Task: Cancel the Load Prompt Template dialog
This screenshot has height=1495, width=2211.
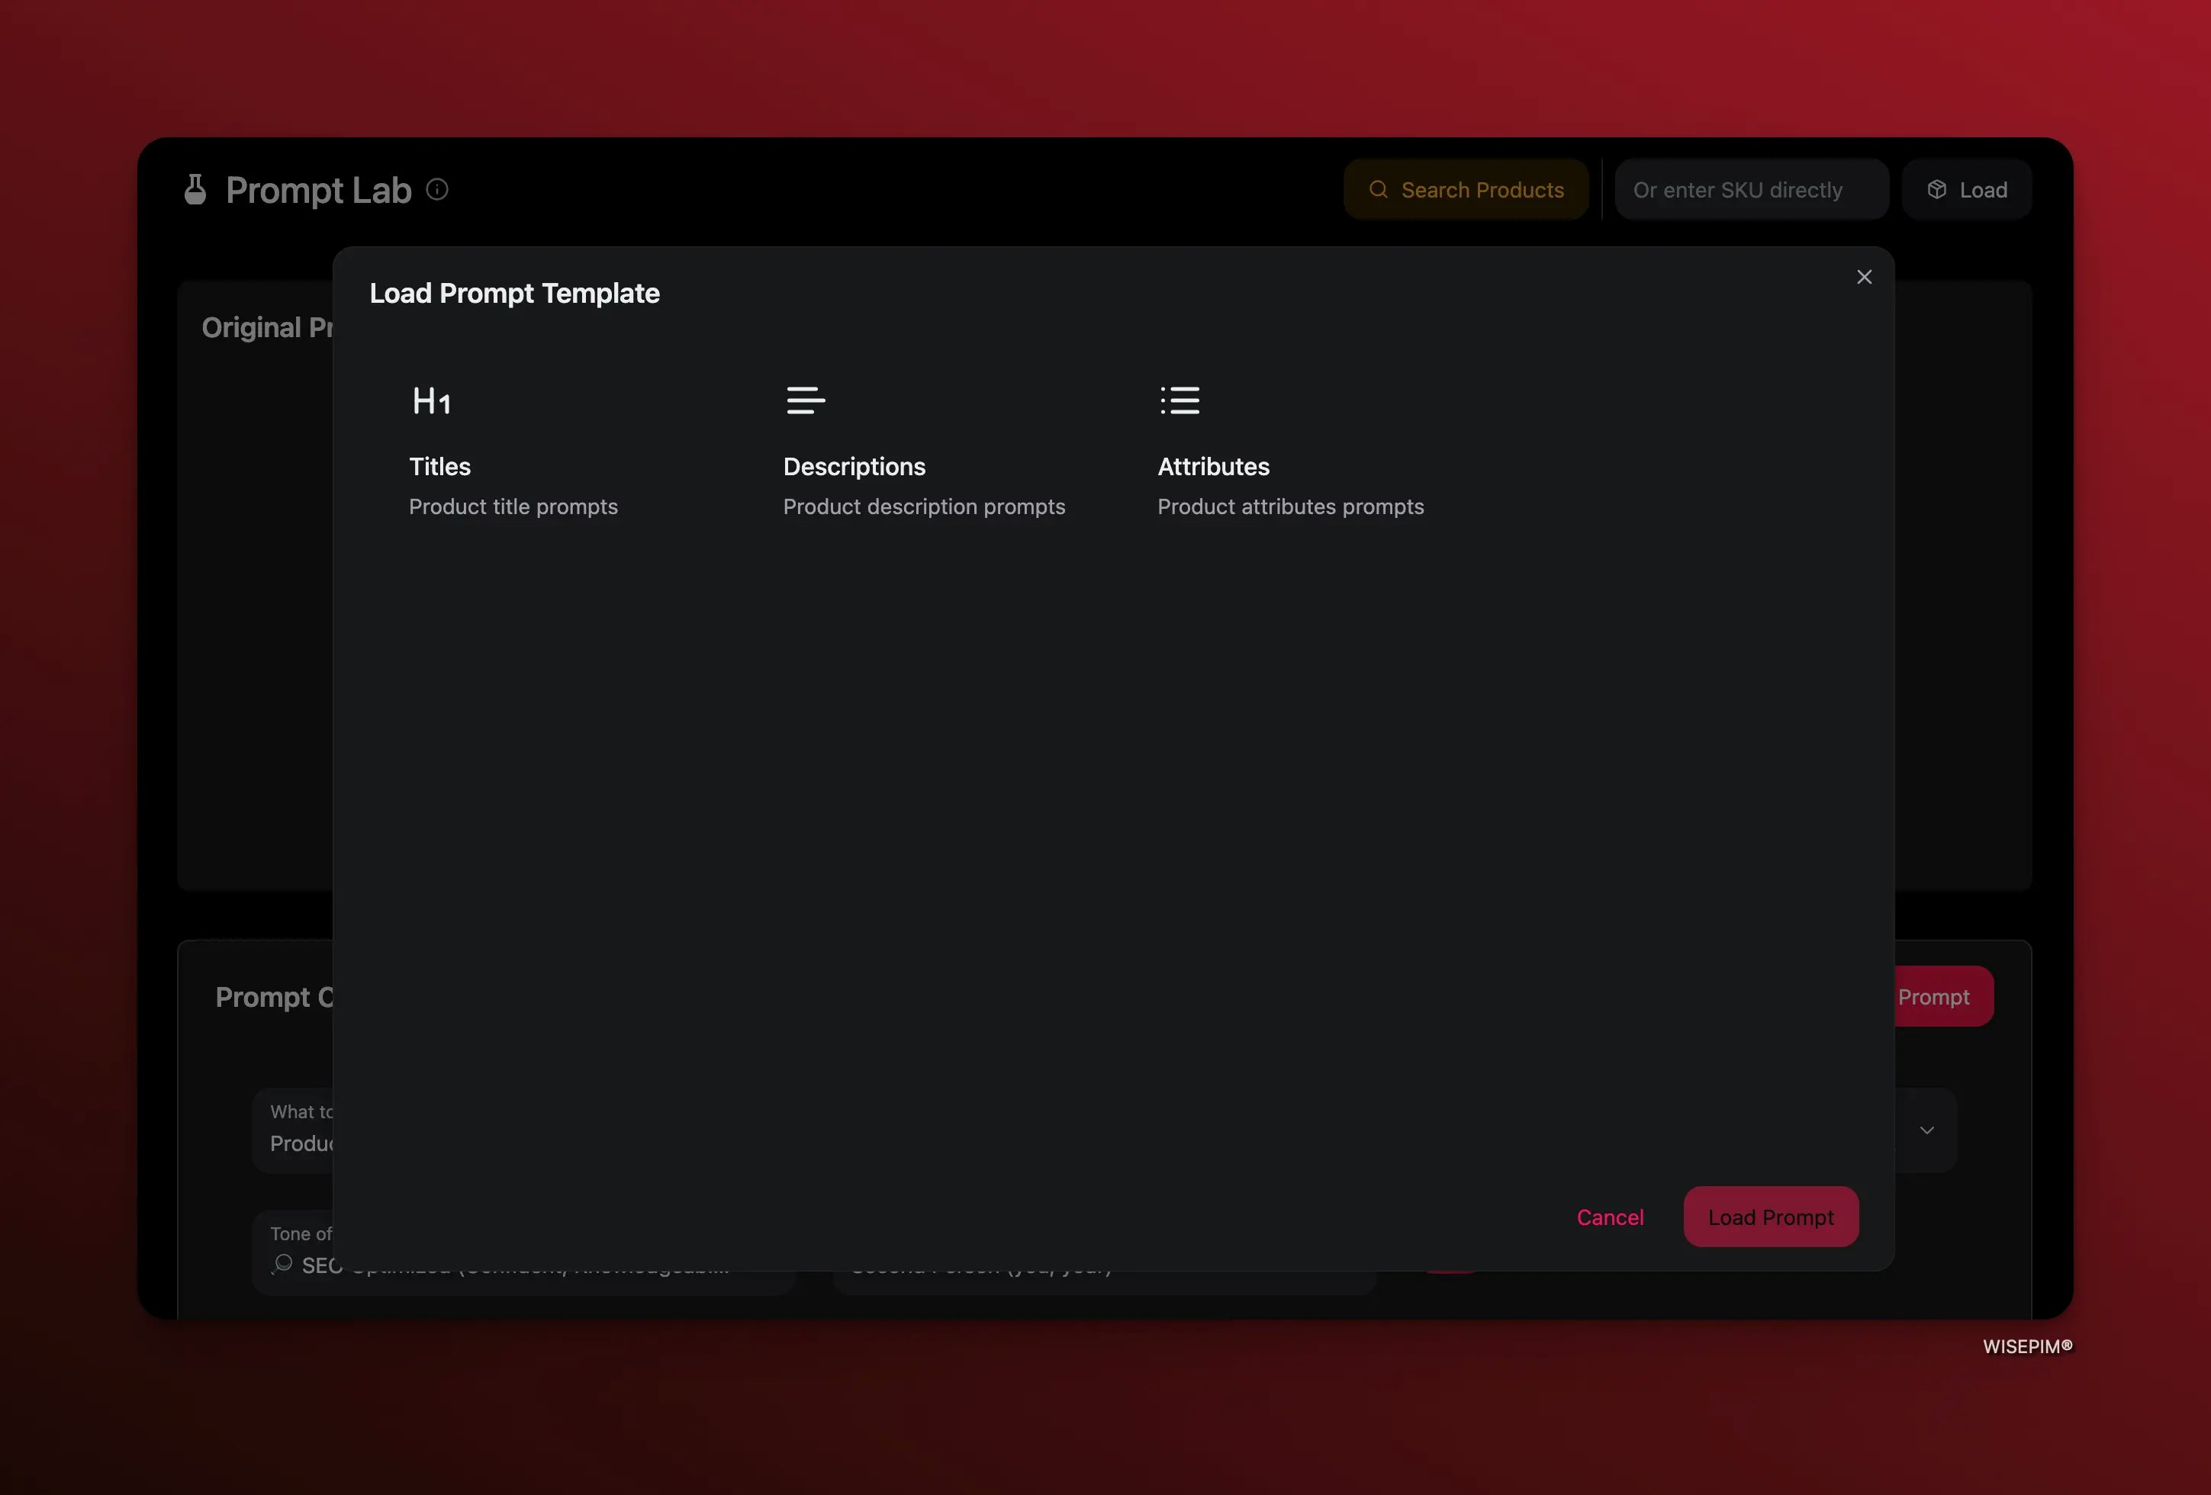Action: [x=1610, y=1217]
